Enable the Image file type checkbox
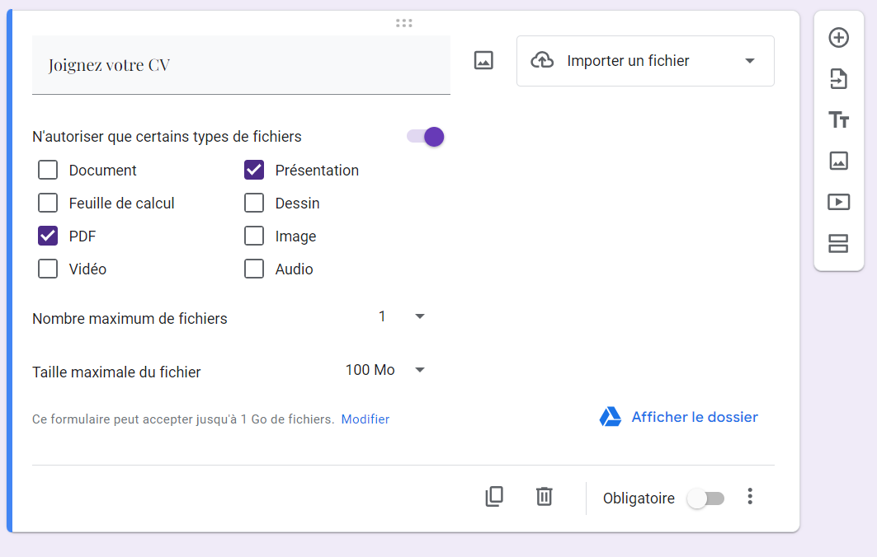877x557 pixels. pyautogui.click(x=254, y=236)
